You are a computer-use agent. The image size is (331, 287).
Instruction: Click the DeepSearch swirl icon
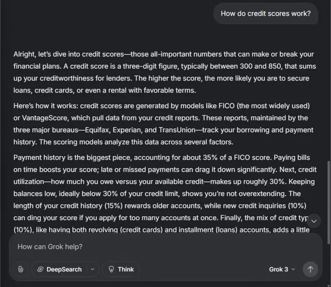(x=40, y=269)
